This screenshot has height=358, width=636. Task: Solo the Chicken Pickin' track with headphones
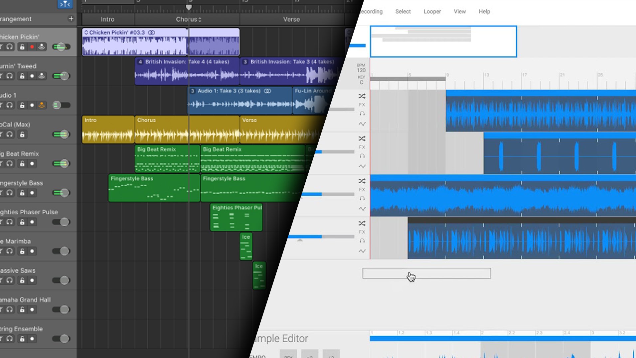[10, 47]
